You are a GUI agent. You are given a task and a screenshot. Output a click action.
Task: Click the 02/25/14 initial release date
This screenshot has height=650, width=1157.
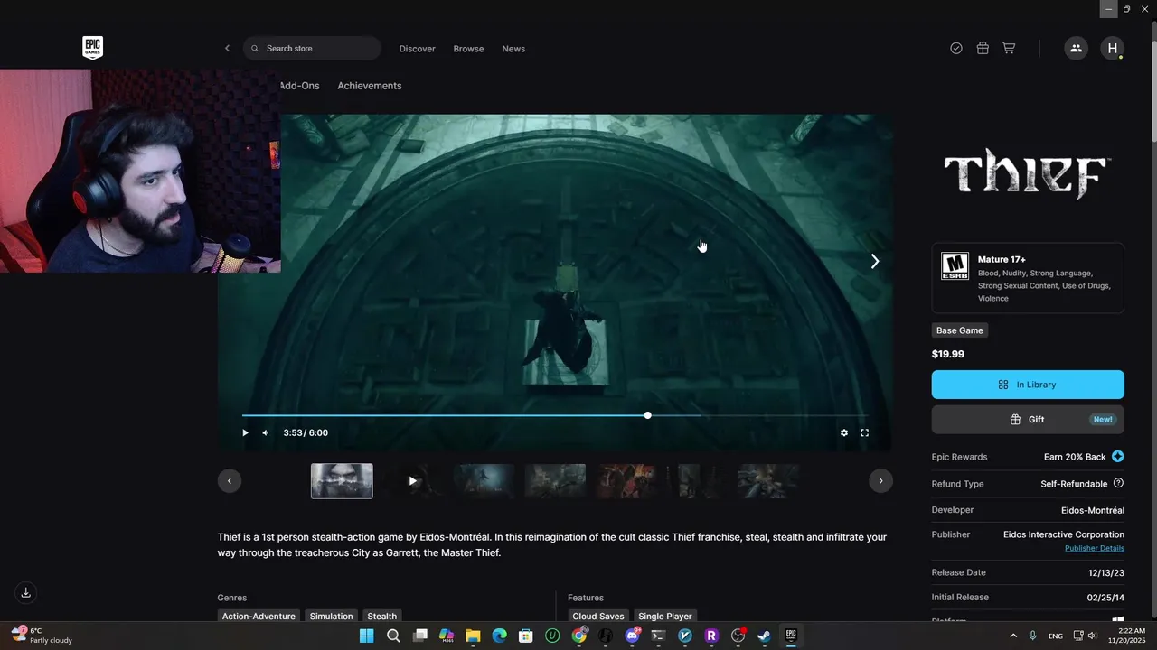[1106, 597]
